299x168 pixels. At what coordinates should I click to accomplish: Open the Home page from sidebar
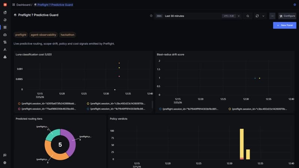(5, 12)
